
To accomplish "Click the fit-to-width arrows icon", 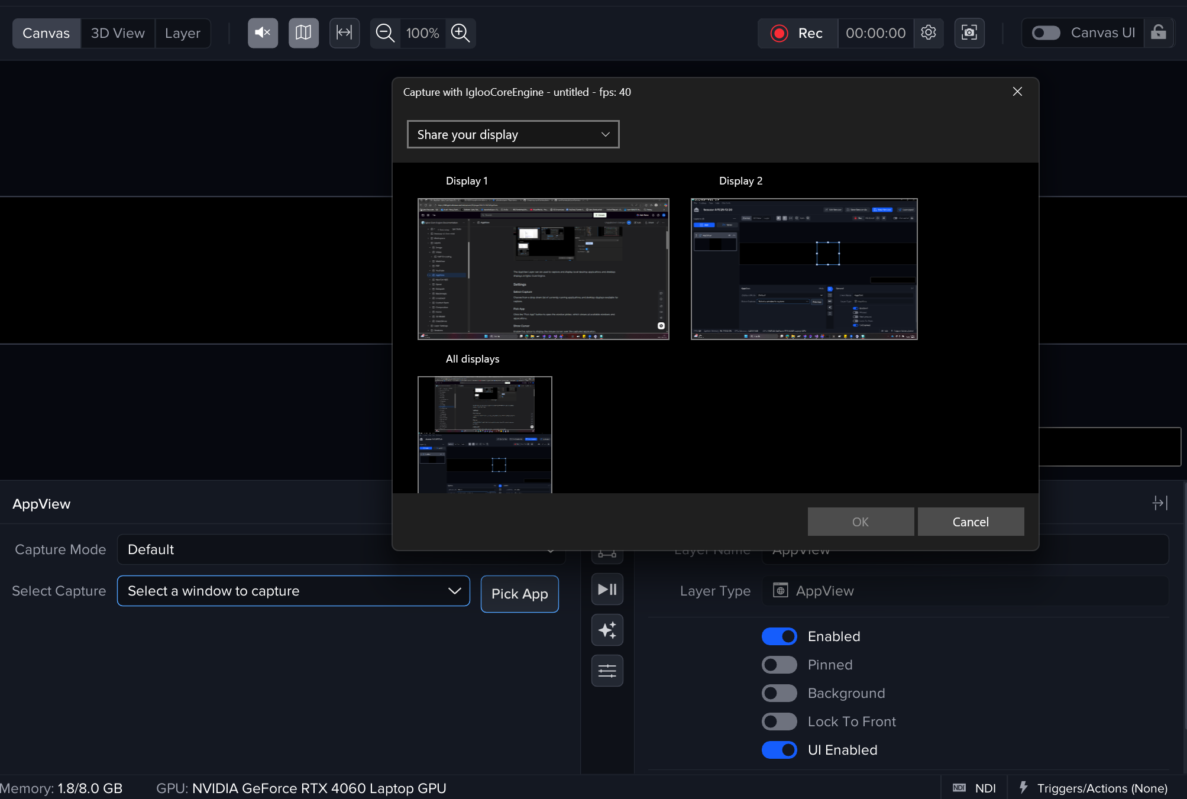I will [344, 33].
